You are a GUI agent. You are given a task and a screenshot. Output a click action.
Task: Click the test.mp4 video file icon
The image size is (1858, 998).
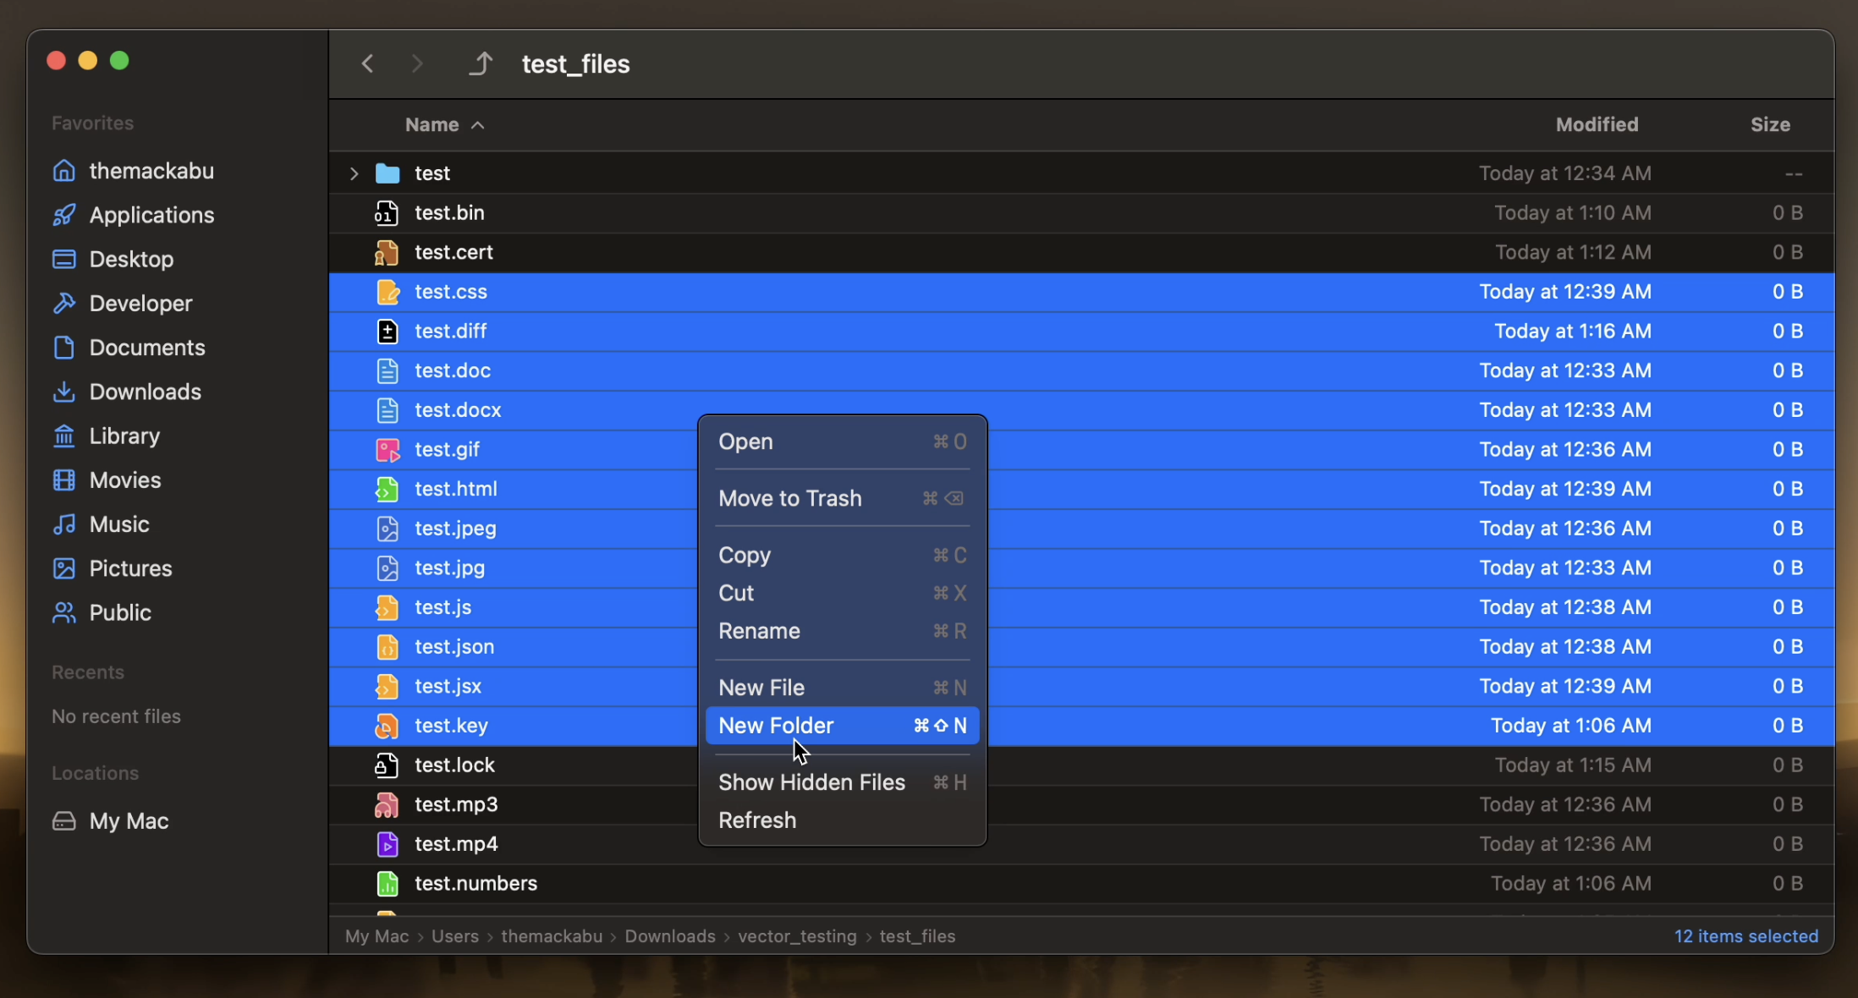(387, 844)
